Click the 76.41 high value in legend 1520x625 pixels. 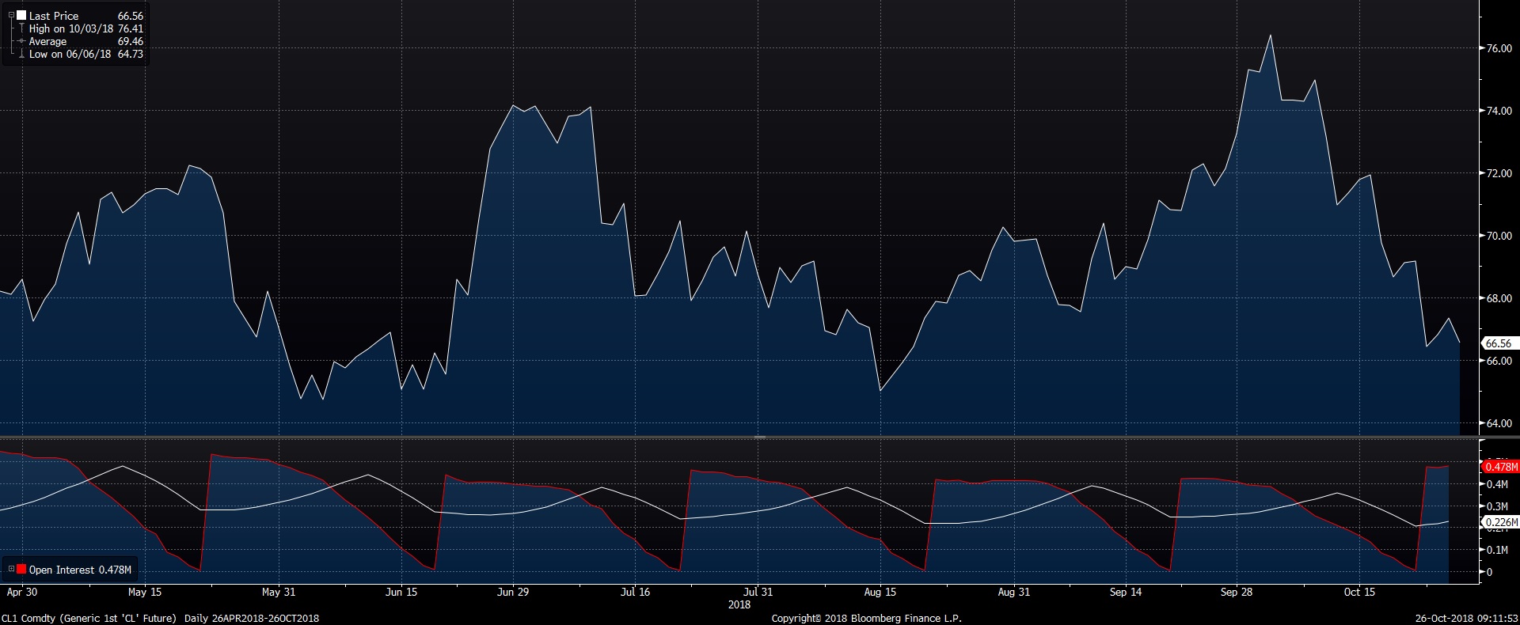131,28
